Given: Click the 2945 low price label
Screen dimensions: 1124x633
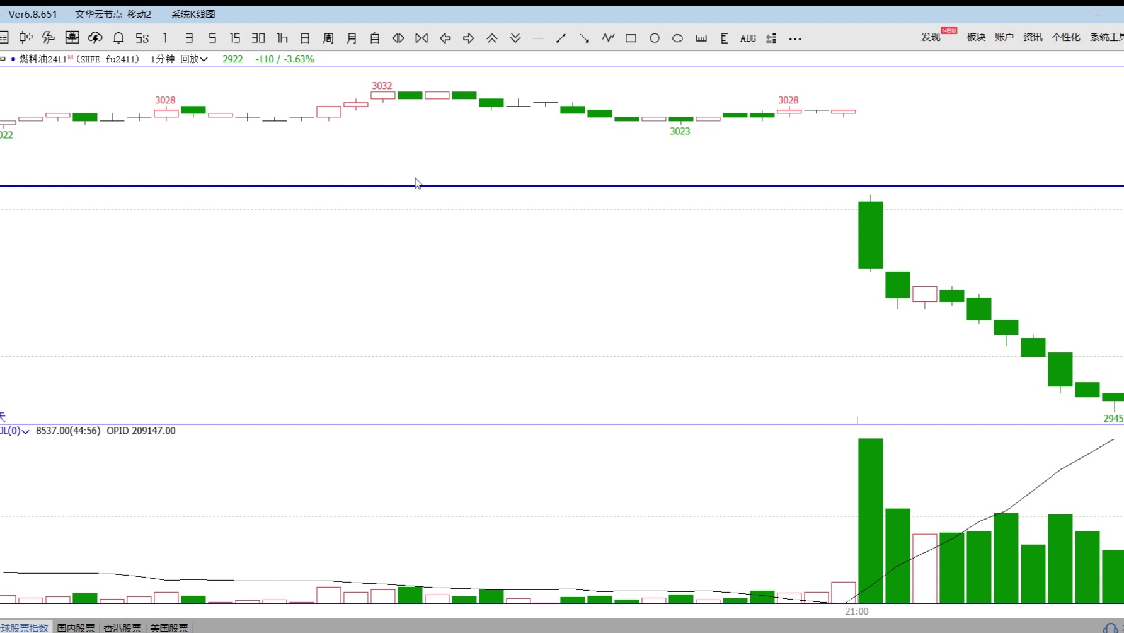Looking at the screenshot, I should tap(1113, 419).
